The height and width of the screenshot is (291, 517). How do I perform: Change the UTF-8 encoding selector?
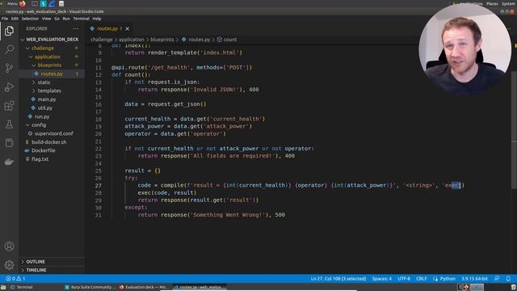click(404, 279)
